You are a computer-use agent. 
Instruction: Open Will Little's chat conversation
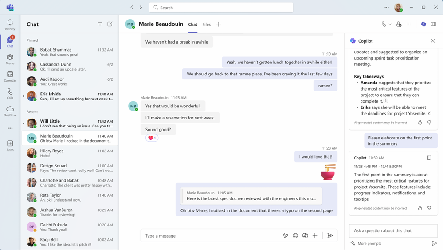coord(70,123)
